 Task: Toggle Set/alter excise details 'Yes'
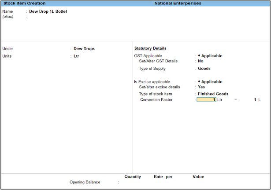click(201, 87)
